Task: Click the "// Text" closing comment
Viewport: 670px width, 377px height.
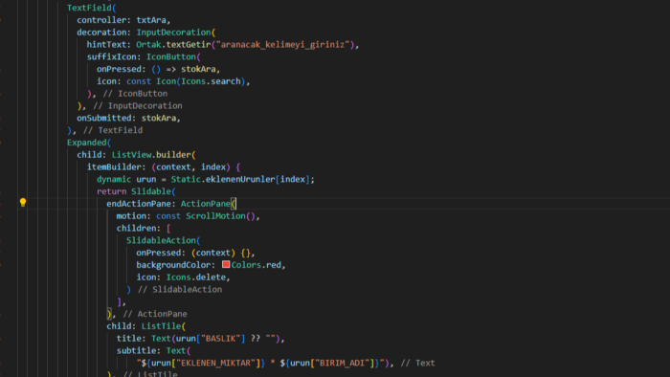Action: click(418, 363)
